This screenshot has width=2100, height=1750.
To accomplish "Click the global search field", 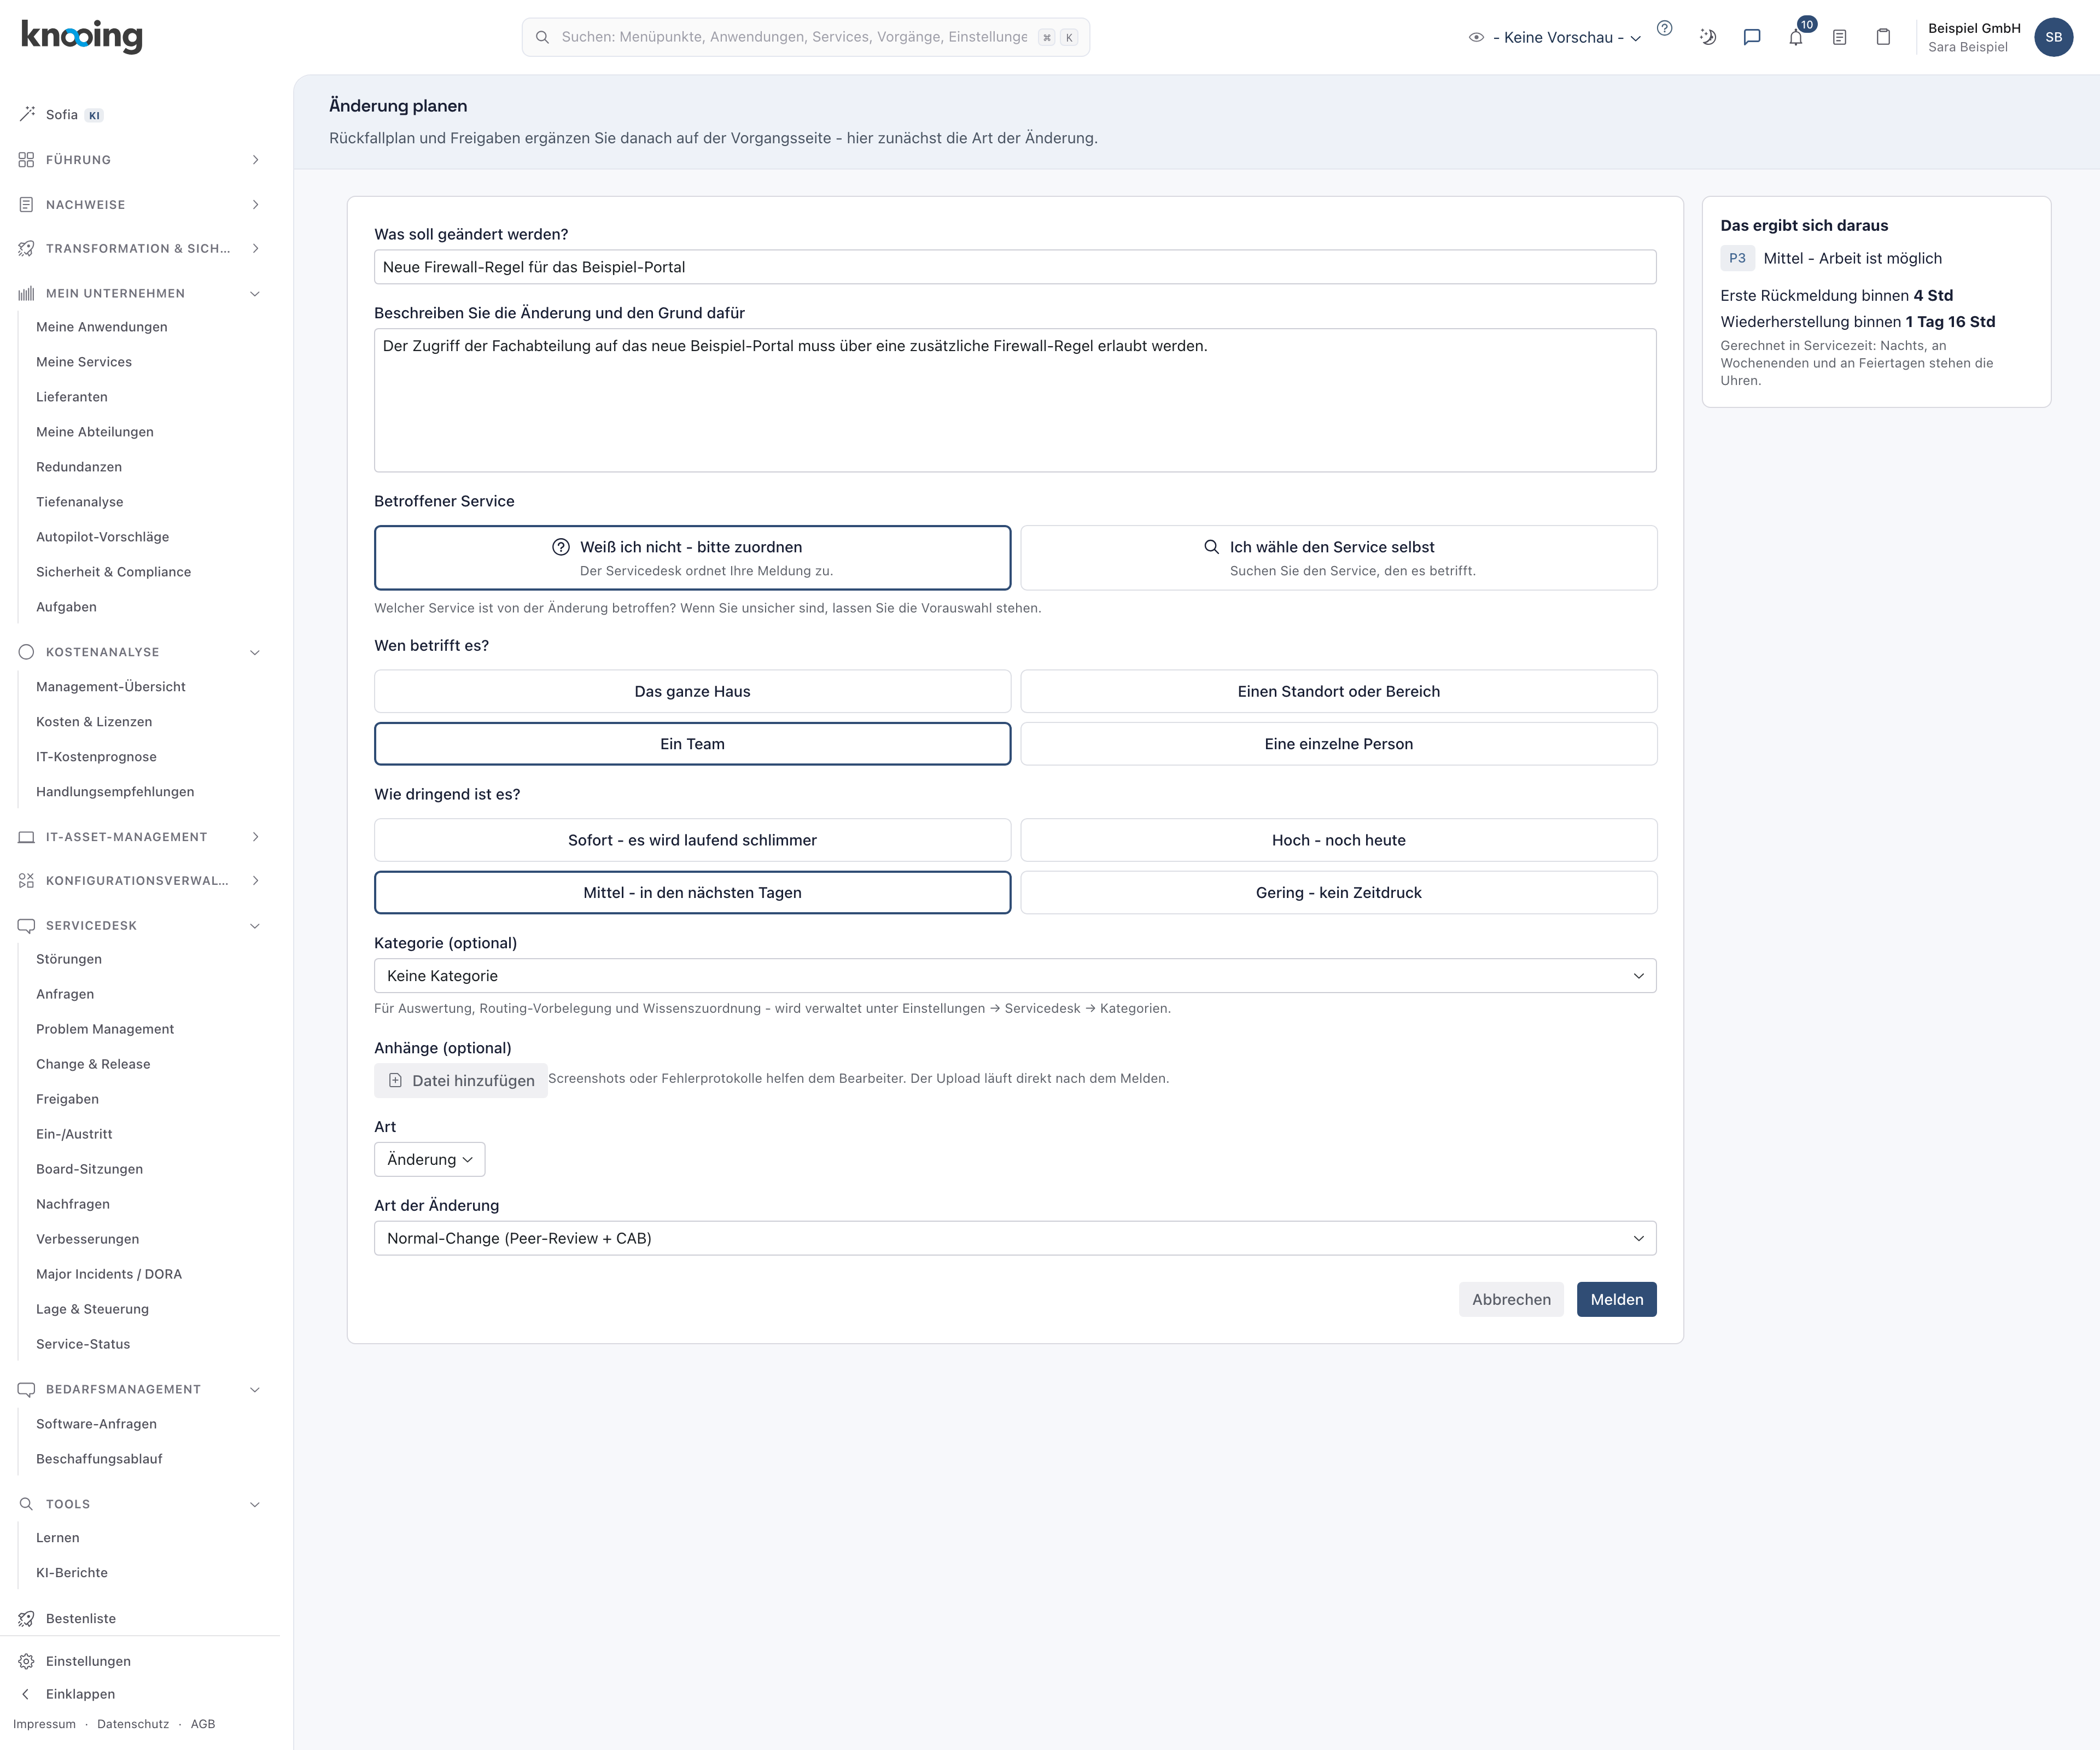I will 806,37.
